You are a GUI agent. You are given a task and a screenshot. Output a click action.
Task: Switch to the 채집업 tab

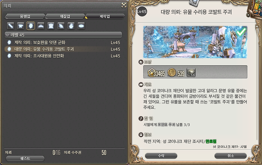coord(65,16)
